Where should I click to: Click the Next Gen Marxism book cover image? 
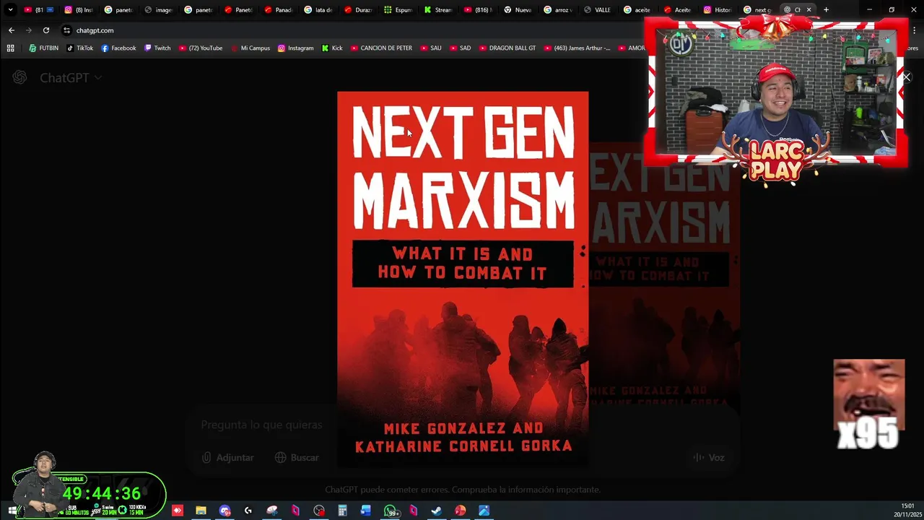[x=463, y=279]
